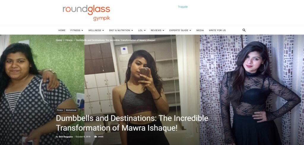
Task: Open the LOL dropdown menu
Action: pyautogui.click(x=142, y=30)
